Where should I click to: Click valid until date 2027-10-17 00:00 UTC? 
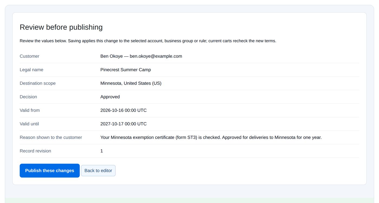[123, 124]
